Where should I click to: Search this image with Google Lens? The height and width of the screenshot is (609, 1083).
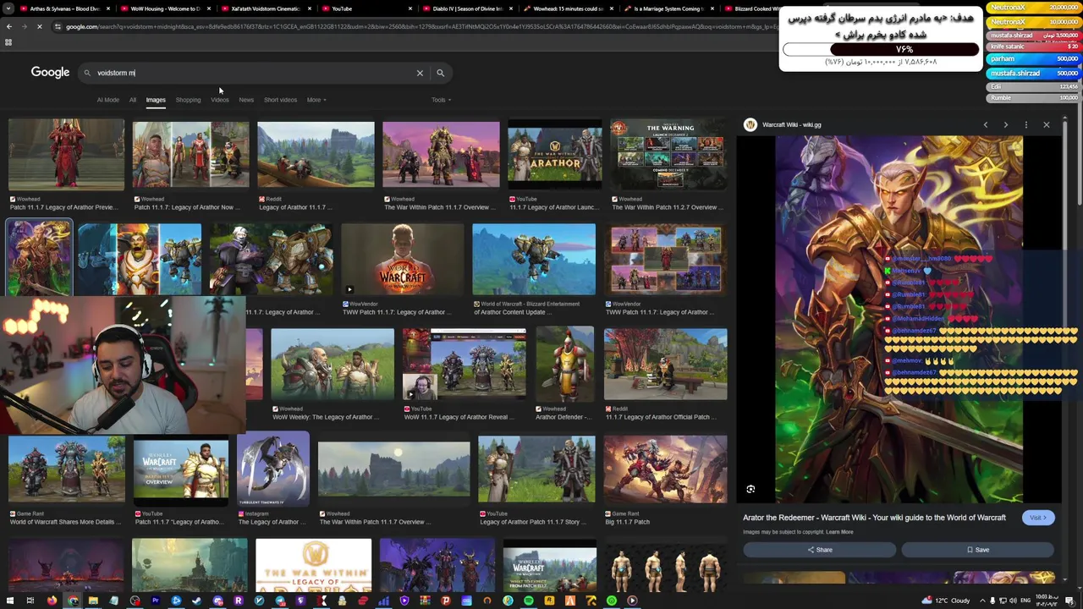click(x=750, y=489)
